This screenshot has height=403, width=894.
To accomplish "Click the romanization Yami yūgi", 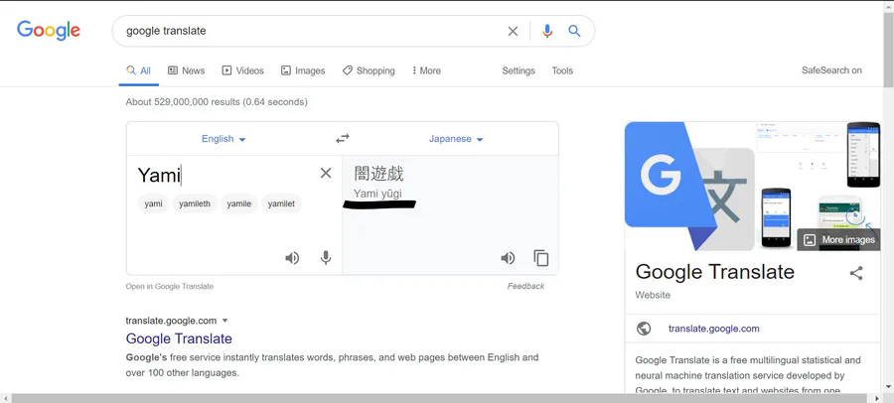I will coord(377,194).
